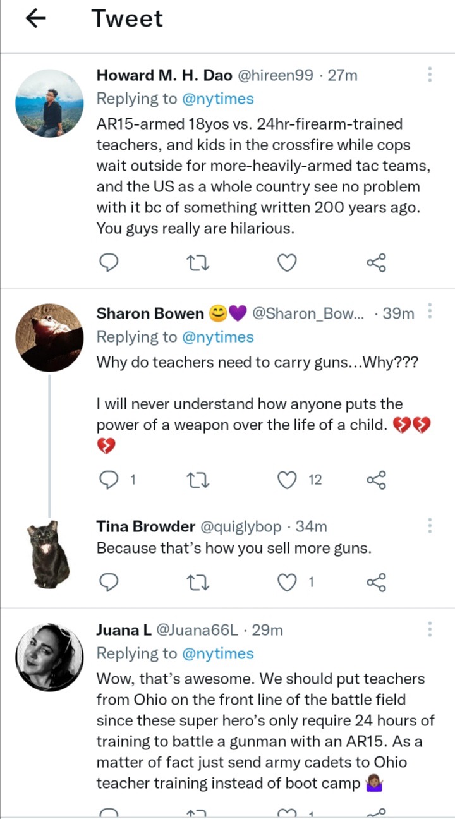Viewport: 455px width, 819px height.
Task: Reply to Tina Browder's tweet
Action: point(110,582)
